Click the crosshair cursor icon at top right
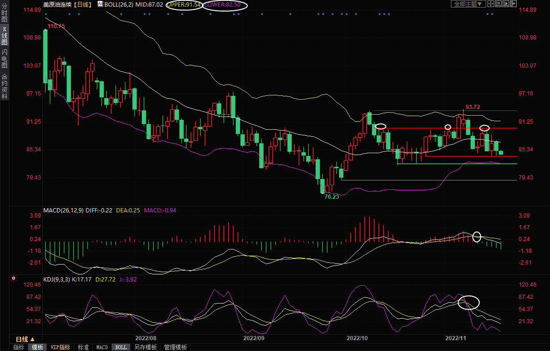550x351 pixels. (x=491, y=4)
